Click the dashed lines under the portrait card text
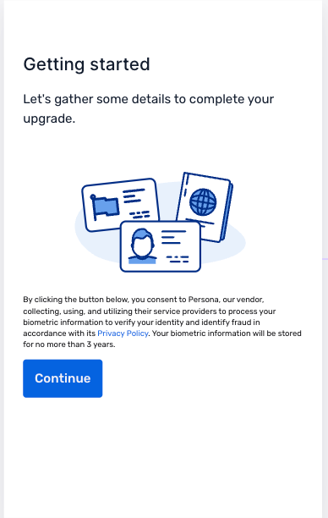 pos(178,259)
